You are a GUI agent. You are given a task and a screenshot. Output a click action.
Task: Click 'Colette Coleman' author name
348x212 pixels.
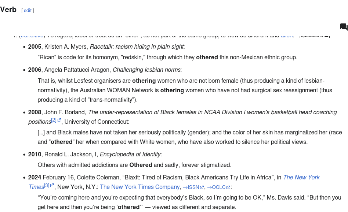[98, 177]
